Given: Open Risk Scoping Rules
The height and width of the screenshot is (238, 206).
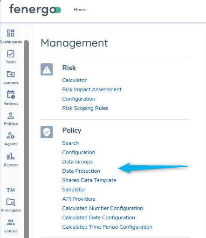Looking at the screenshot, I should tap(85, 108).
